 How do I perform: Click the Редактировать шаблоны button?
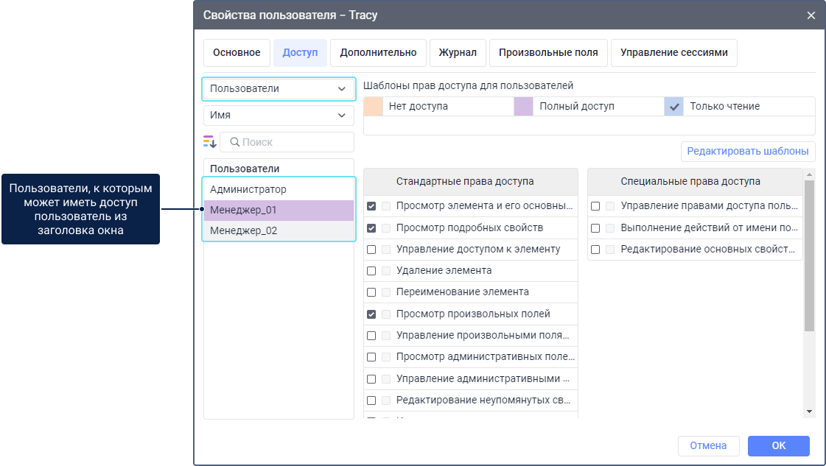(747, 152)
